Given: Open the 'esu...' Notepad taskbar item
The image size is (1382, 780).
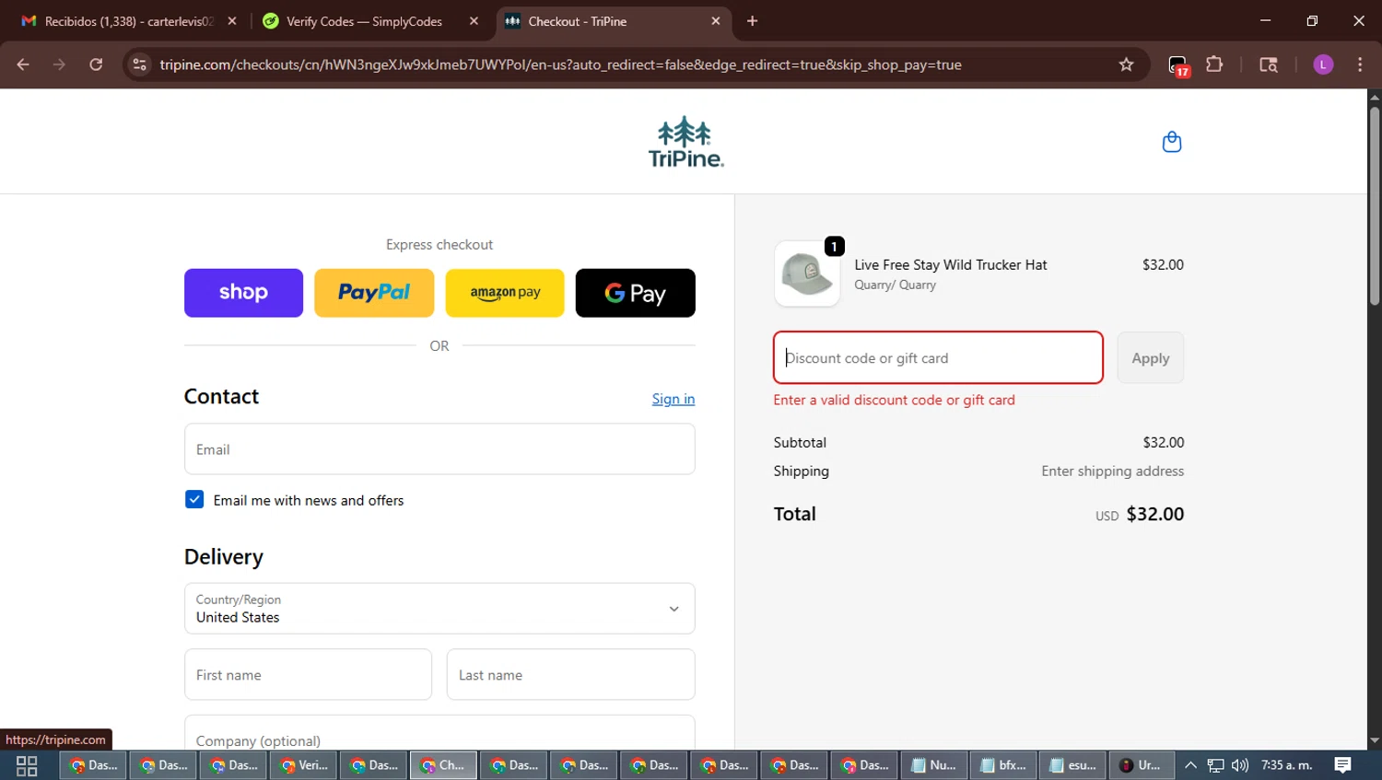Looking at the screenshot, I should pos(1072,765).
